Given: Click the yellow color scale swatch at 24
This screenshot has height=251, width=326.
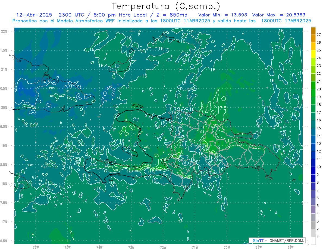Looking at the screenshot, I should [313, 54].
